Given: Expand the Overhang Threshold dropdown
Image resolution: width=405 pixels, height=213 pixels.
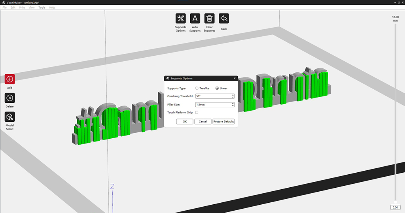Looking at the screenshot, I should (233, 96).
